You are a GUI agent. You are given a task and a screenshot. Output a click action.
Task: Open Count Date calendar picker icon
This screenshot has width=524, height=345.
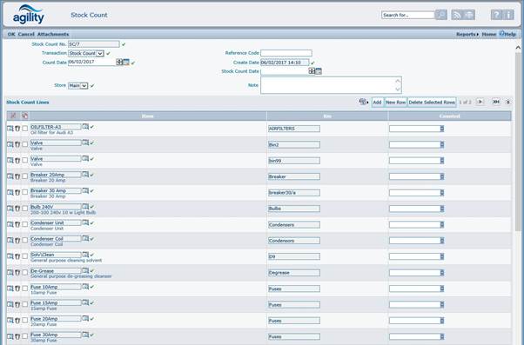click(126, 62)
